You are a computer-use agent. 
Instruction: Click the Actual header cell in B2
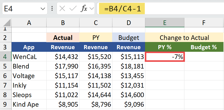pyautogui.click(x=63, y=38)
